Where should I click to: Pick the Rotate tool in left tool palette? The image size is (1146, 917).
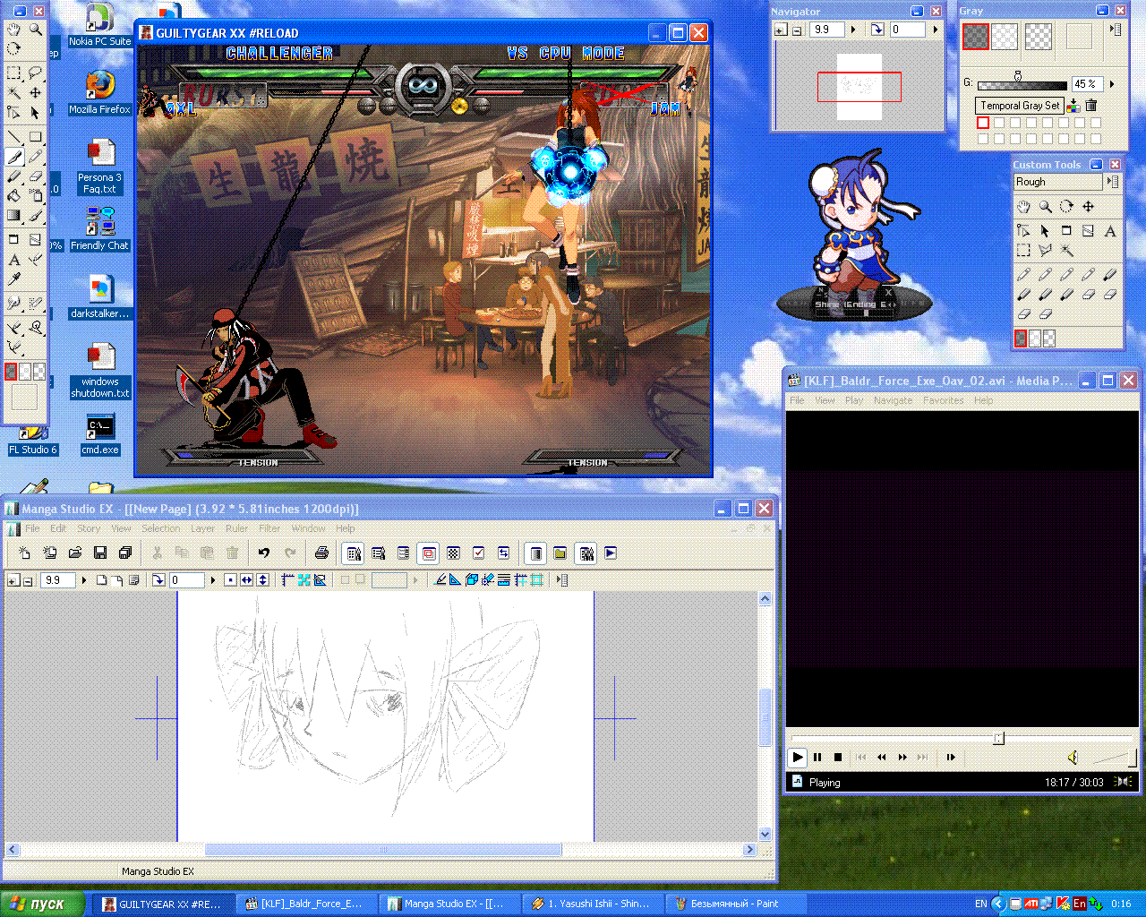click(x=13, y=48)
